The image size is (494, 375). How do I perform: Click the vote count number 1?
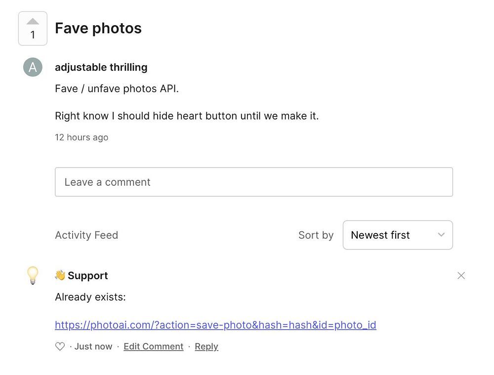(33, 35)
